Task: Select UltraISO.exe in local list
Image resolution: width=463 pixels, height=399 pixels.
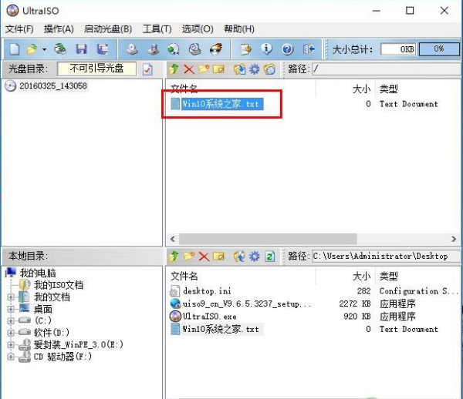Action: [209, 317]
